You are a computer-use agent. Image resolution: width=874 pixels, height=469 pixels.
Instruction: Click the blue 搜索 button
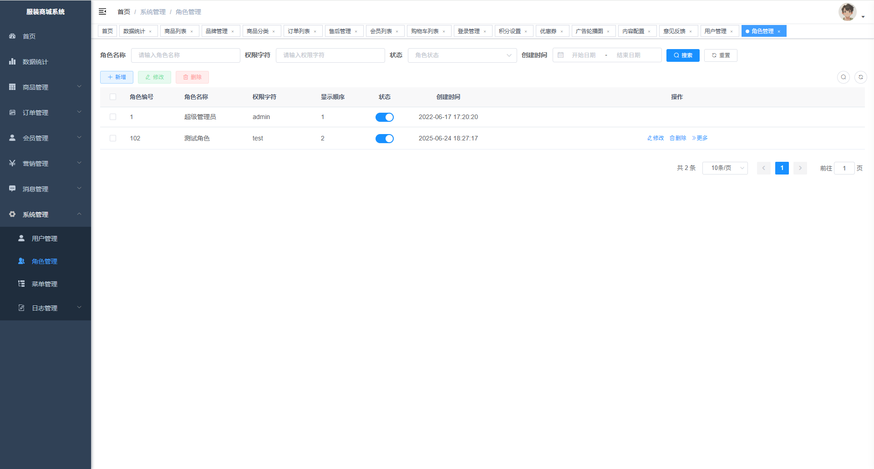pyautogui.click(x=683, y=55)
